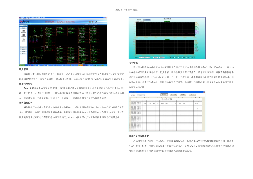Select the second time-range option in trend window
This screenshot has width=253, height=179.
pyautogui.click(x=176, y=58)
